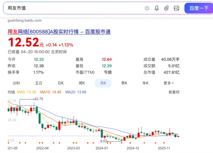The image size is (213, 153).
Task: Click the 42.75 peak price label
Action: click(x=38, y=99)
